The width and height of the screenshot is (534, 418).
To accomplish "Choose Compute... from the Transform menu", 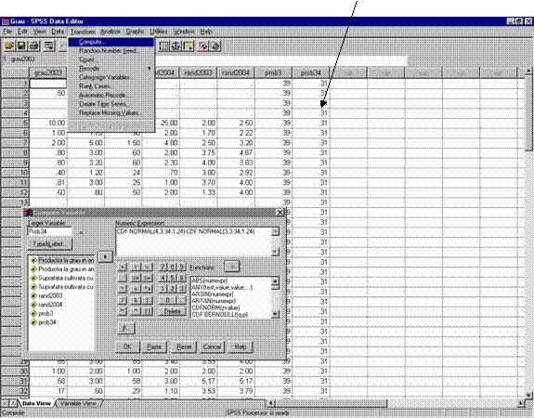I will coord(111,42).
